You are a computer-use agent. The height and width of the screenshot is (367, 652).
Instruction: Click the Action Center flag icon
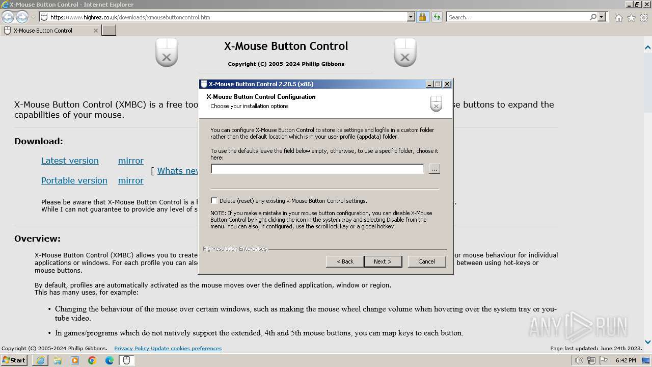604,360
